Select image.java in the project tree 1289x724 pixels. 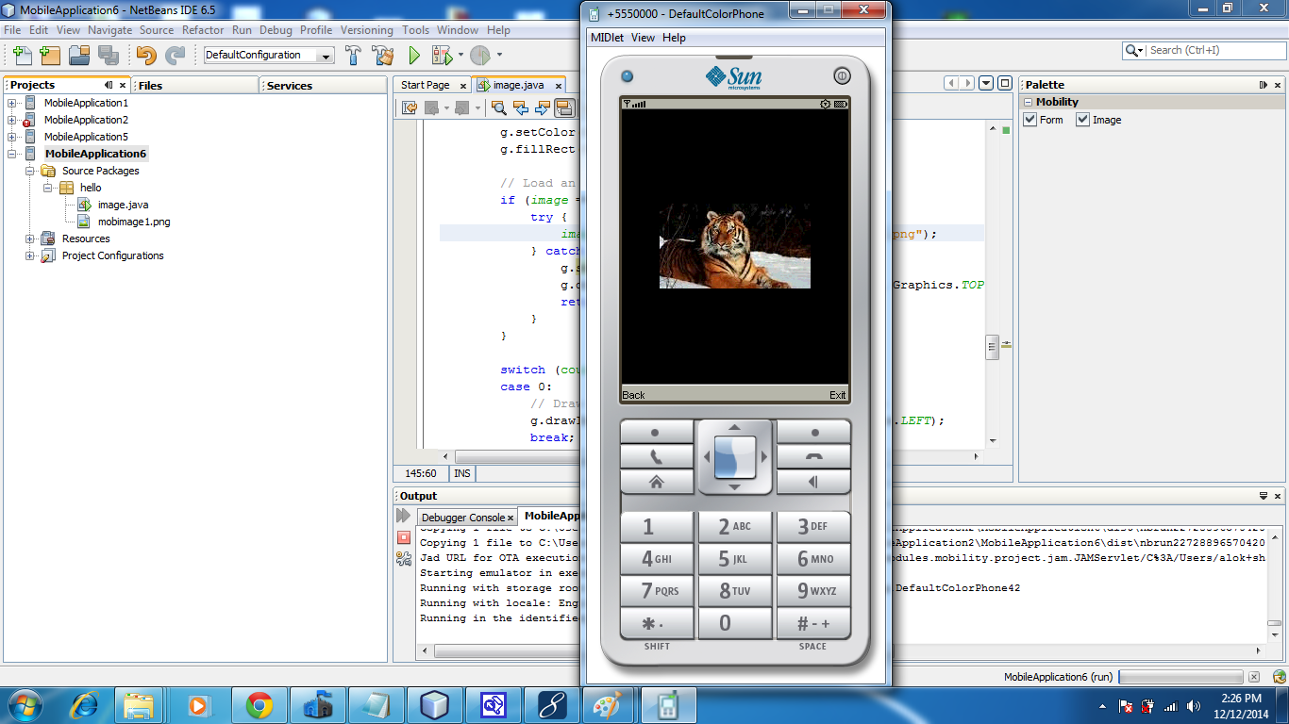click(x=123, y=205)
